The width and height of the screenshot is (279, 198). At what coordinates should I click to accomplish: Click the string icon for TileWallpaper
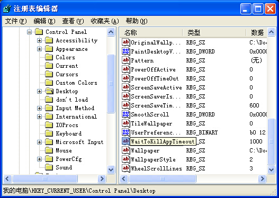coord(126,123)
